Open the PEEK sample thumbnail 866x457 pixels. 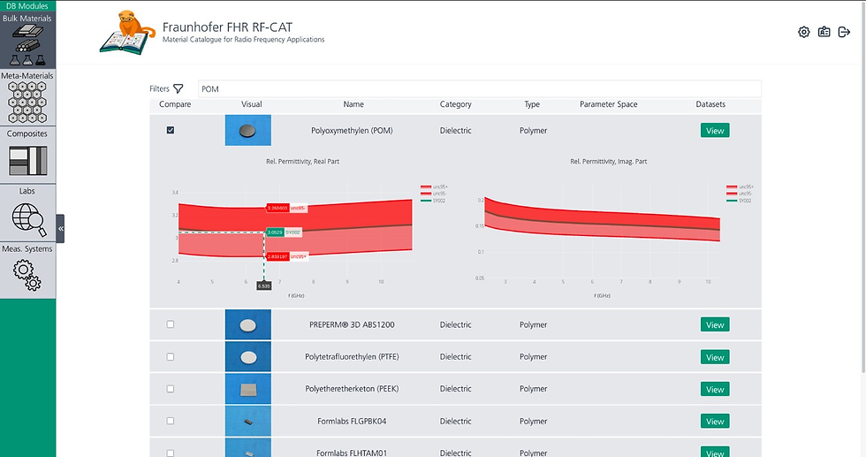[x=248, y=389]
